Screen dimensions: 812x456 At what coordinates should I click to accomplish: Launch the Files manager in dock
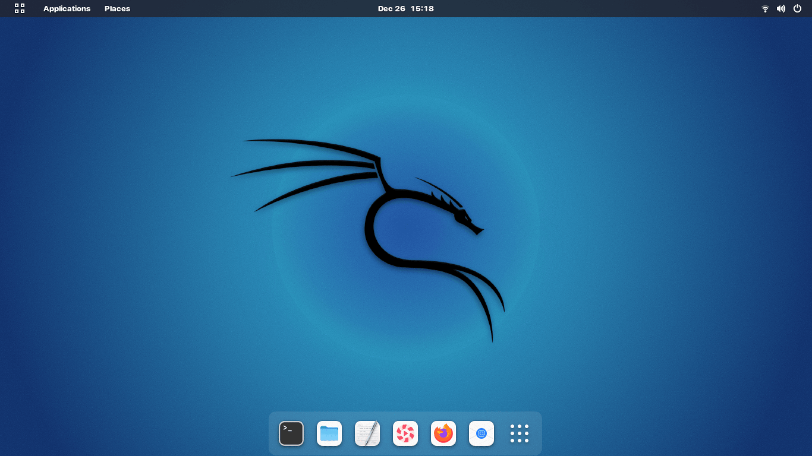pyautogui.click(x=329, y=433)
